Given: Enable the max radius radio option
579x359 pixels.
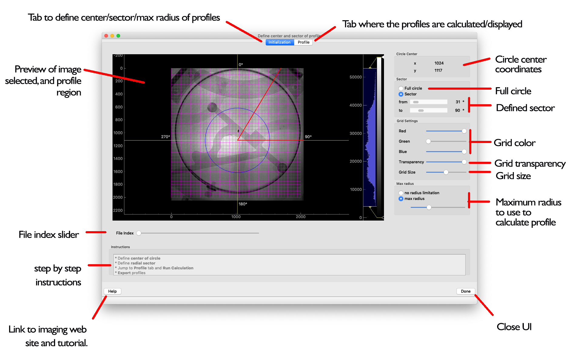Looking at the screenshot, I should (x=401, y=199).
